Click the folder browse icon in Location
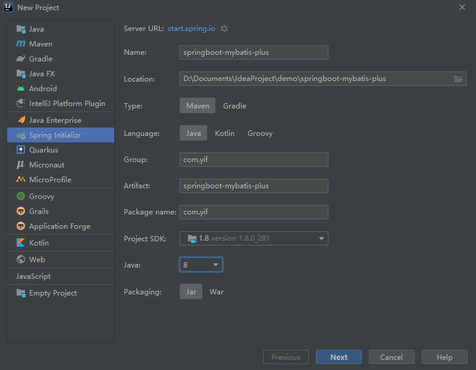This screenshot has height=370, width=476. [458, 79]
